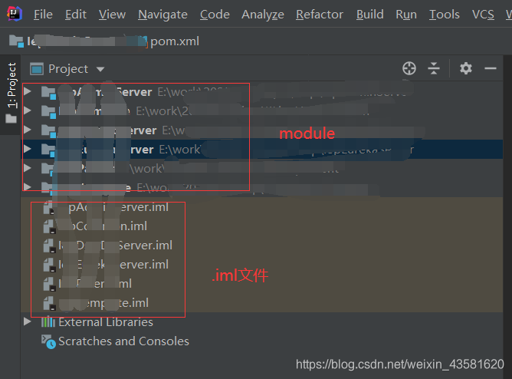This screenshot has width=512, height=379.
Task: Click the Scroll from Source target icon
Action: [409, 68]
